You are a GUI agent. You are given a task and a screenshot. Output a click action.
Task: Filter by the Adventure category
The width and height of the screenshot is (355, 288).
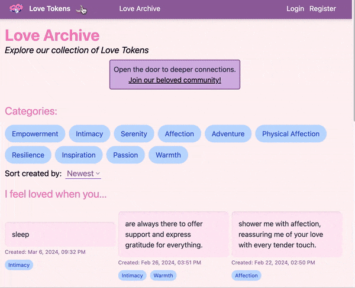[228, 134]
